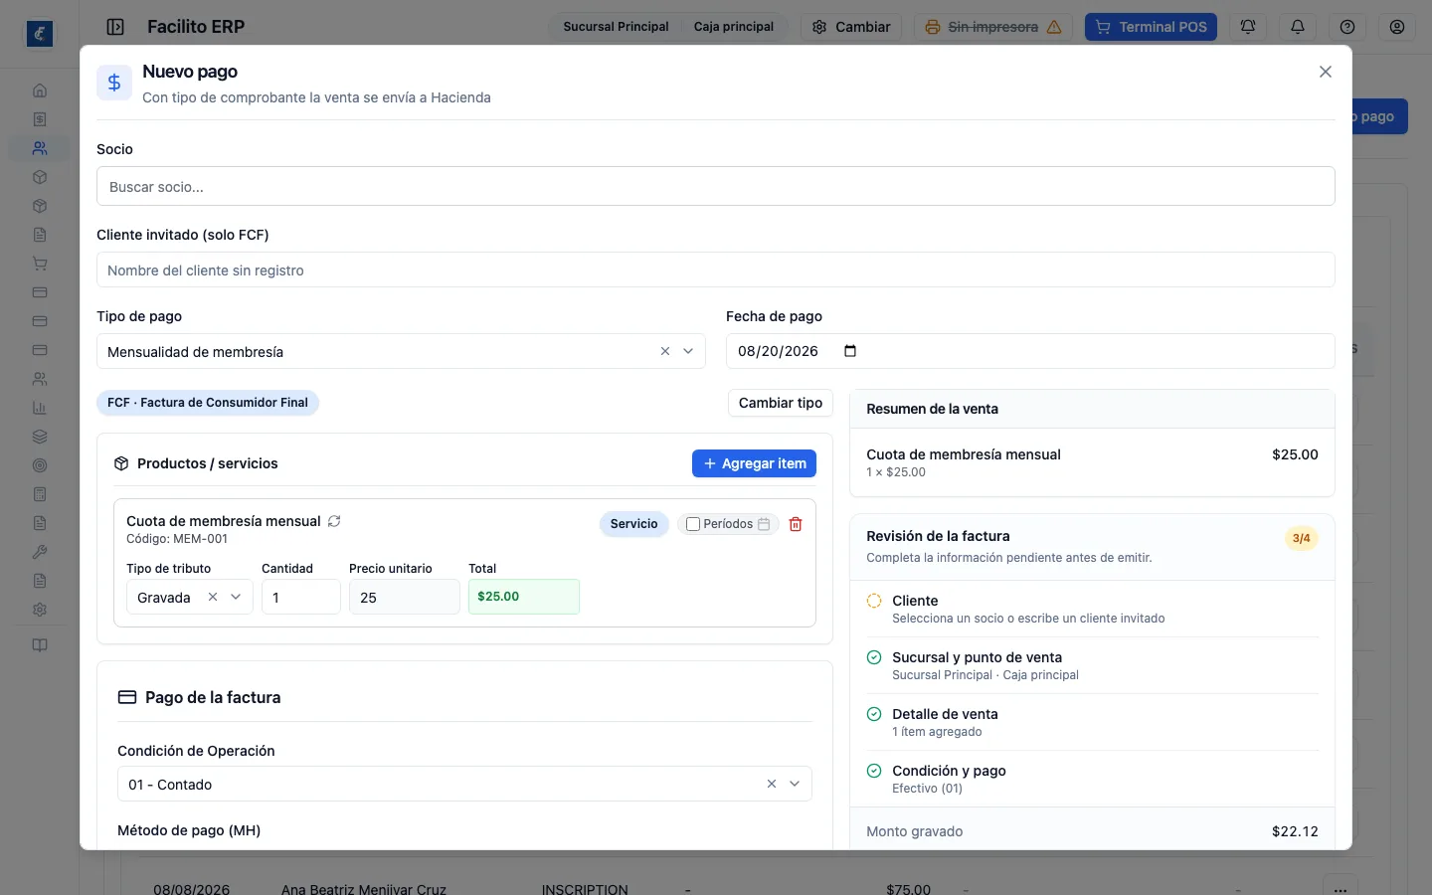
Task: Open the calendar picker icon in Fecha de pago
Action: [x=850, y=351]
